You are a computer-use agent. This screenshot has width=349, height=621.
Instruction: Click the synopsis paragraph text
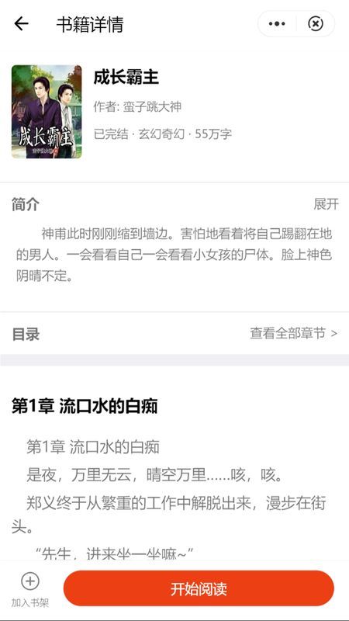174,255
